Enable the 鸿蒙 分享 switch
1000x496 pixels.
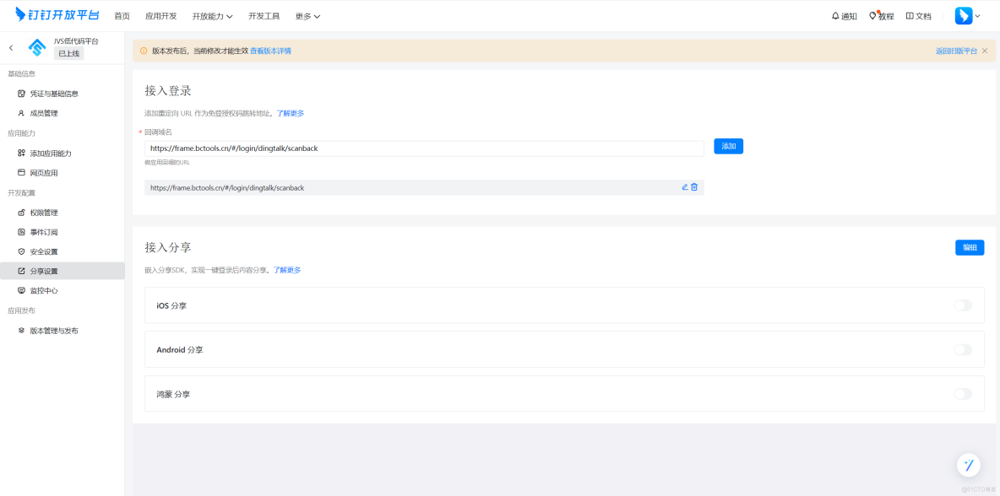click(963, 394)
